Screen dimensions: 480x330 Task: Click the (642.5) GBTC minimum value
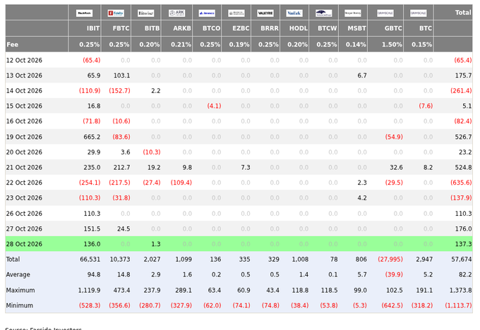coord(392,305)
